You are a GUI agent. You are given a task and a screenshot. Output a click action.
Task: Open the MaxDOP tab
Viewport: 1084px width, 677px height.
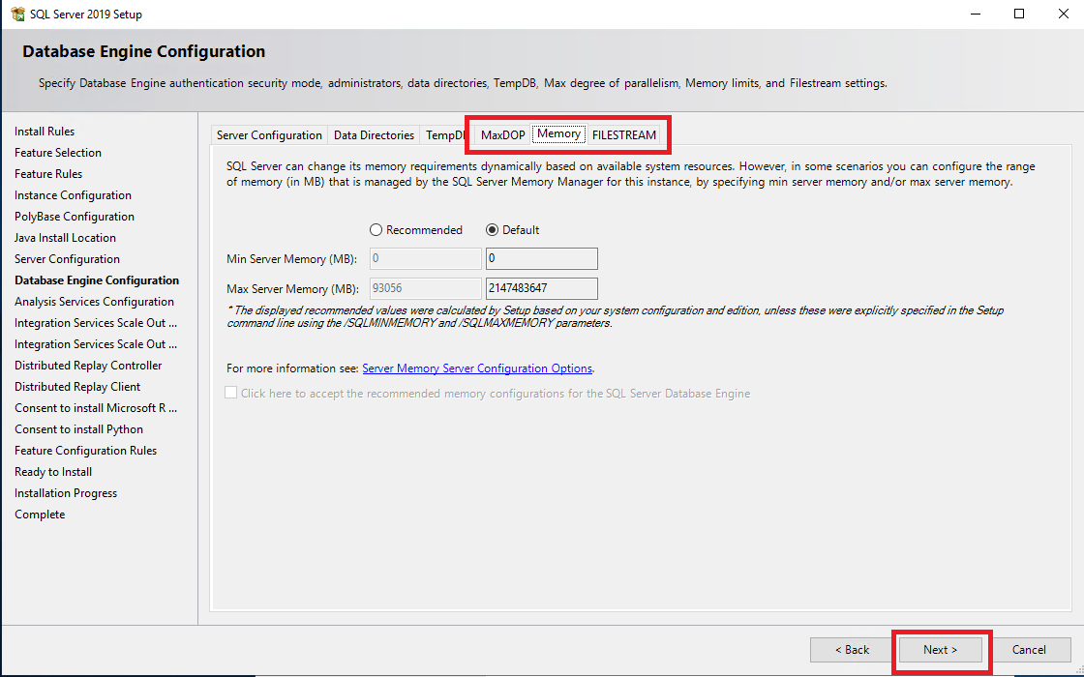tap(502, 134)
